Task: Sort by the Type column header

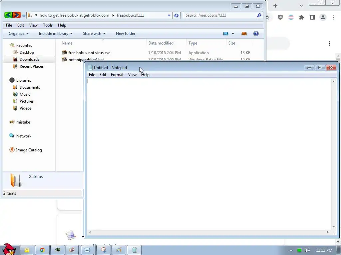Action: (206, 43)
